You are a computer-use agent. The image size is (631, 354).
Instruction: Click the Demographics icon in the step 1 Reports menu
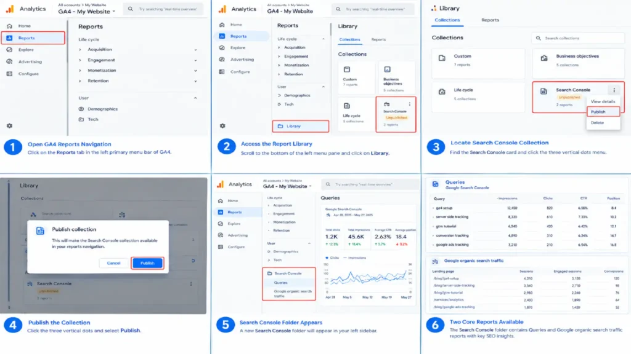click(x=81, y=109)
